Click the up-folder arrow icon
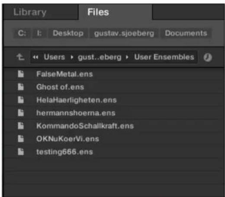Viewport: 225px width, 197px height. (20, 57)
